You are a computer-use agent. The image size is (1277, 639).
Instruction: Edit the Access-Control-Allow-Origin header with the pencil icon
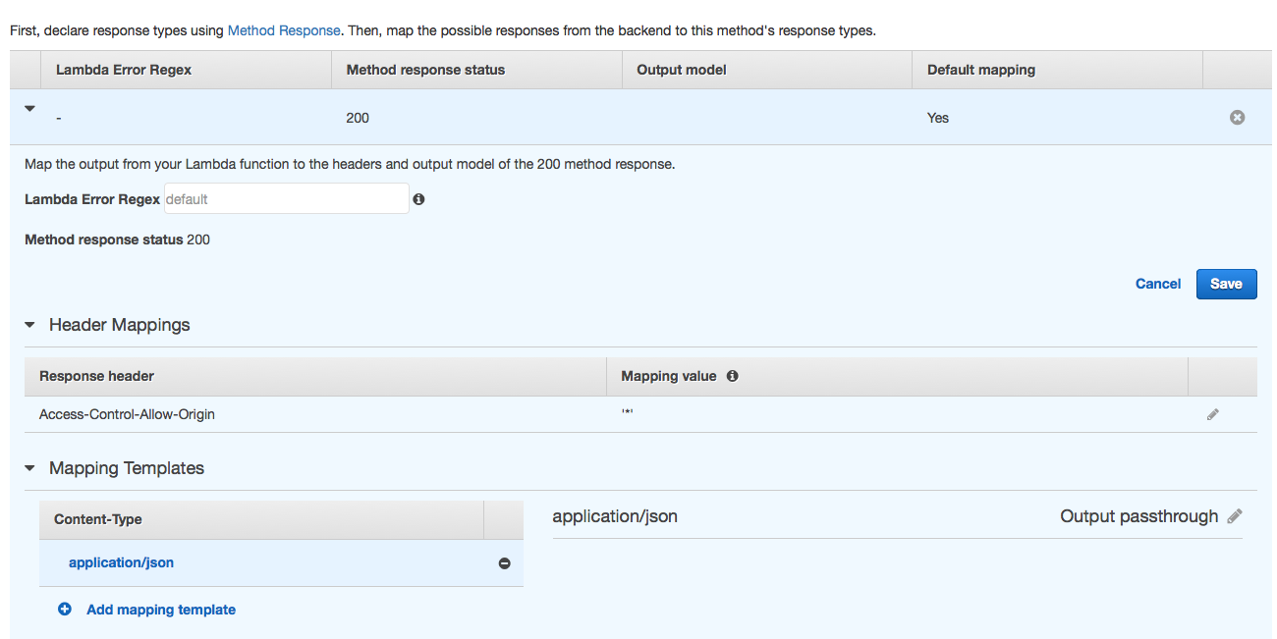point(1213,414)
